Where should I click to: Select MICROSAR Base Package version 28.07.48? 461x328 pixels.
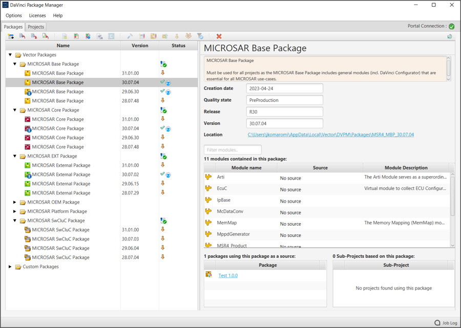101,101
